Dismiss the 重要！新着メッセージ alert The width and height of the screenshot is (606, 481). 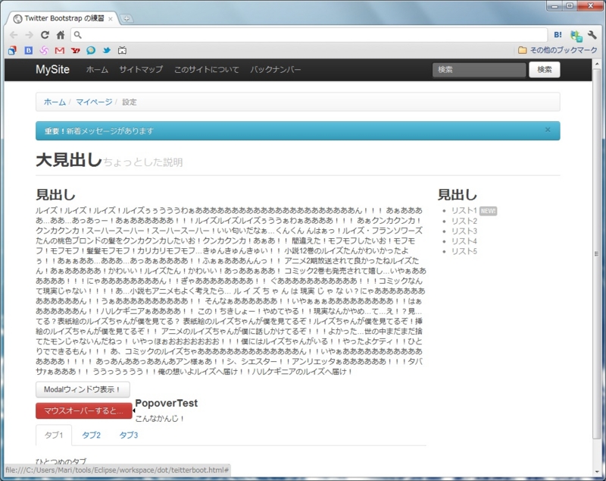[x=547, y=130]
